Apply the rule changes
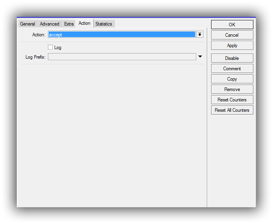This screenshot has width=273, height=224. (x=232, y=46)
